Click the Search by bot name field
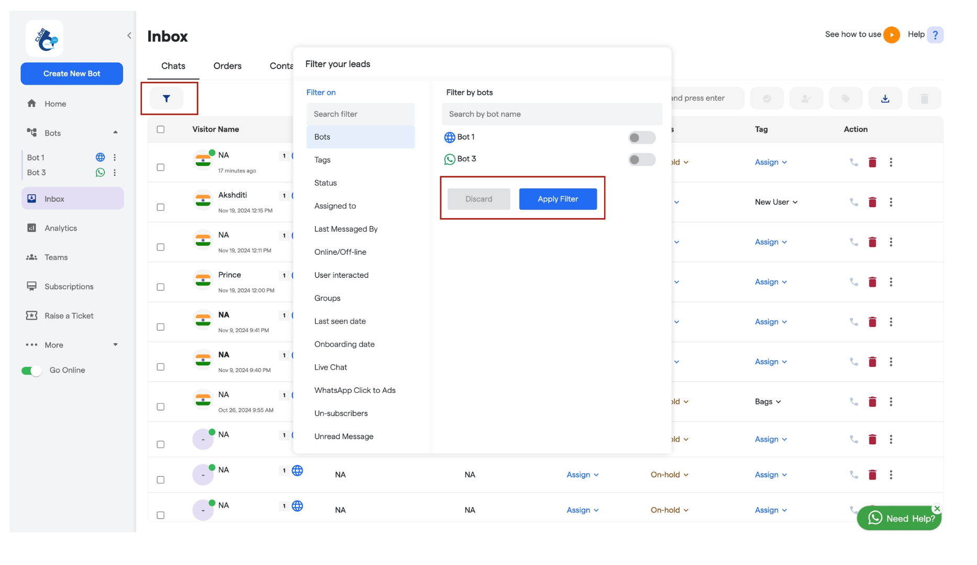Screen dimensions: 977x565 552,114
